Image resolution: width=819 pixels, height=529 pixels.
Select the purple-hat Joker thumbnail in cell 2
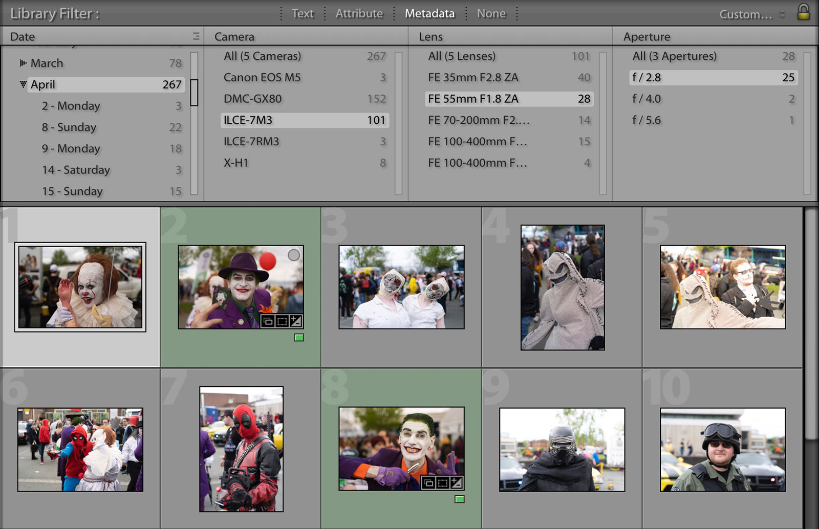pos(241,287)
